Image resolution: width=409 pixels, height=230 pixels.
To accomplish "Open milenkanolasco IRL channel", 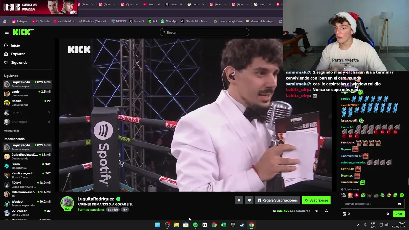I will coord(27,194).
